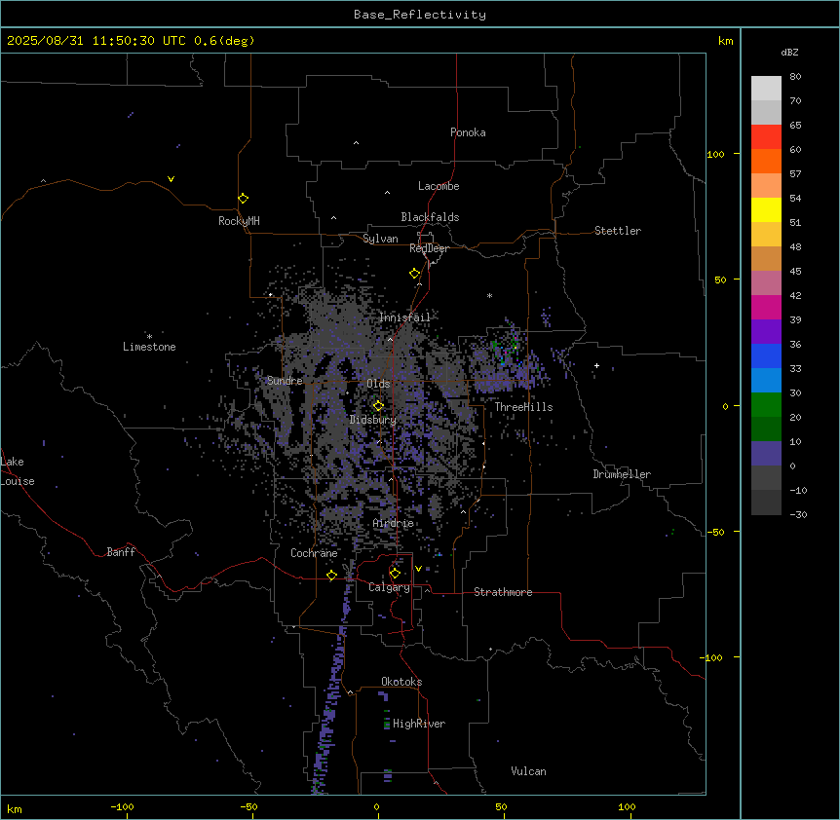
Task: Select the pink 42-45 dBZ legend swatch
Action: [x=766, y=283]
